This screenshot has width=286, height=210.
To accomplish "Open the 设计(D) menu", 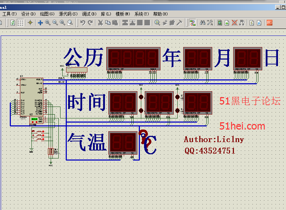I will [28, 14].
